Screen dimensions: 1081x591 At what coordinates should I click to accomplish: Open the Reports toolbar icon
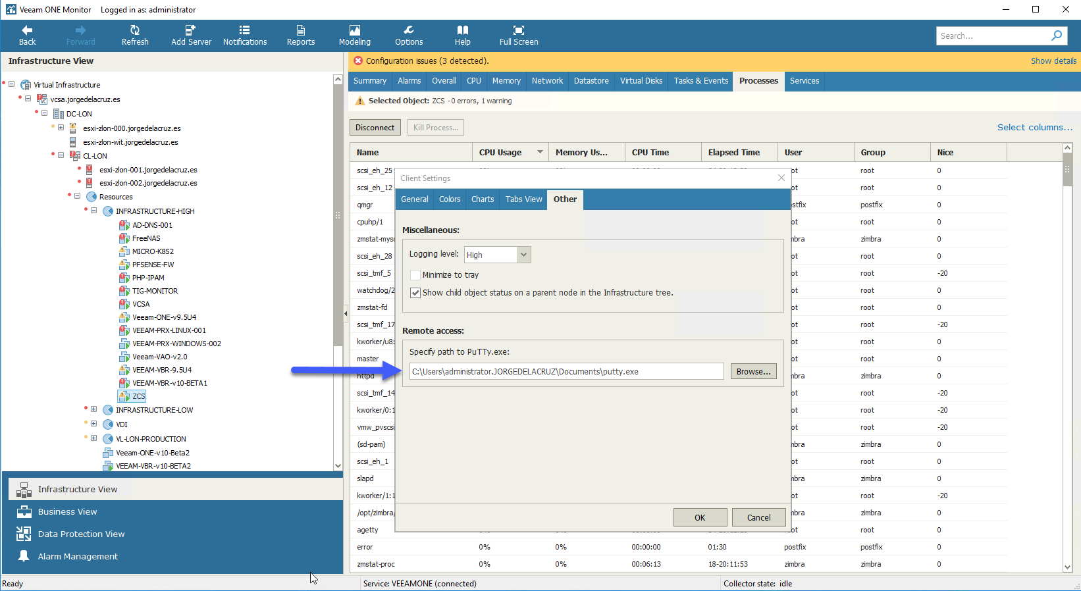click(x=301, y=30)
